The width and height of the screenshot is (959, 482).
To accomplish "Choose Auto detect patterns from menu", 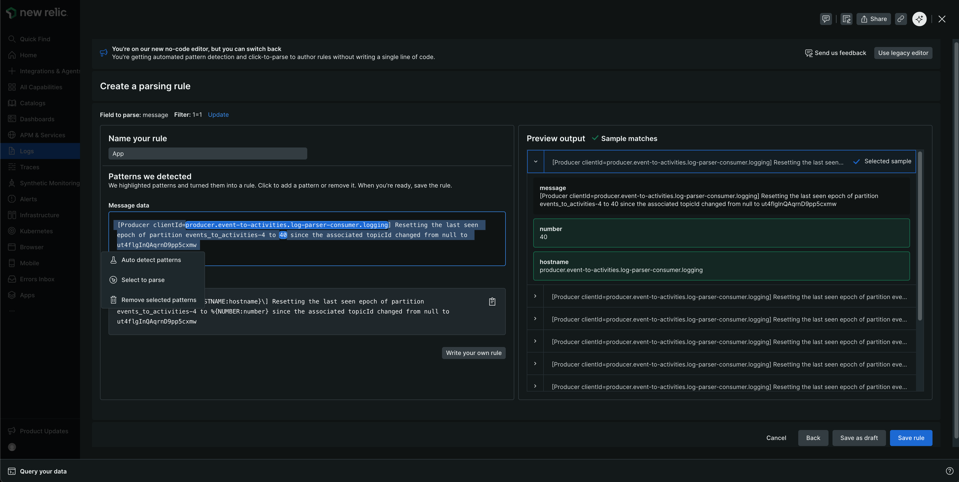I will pos(151,260).
